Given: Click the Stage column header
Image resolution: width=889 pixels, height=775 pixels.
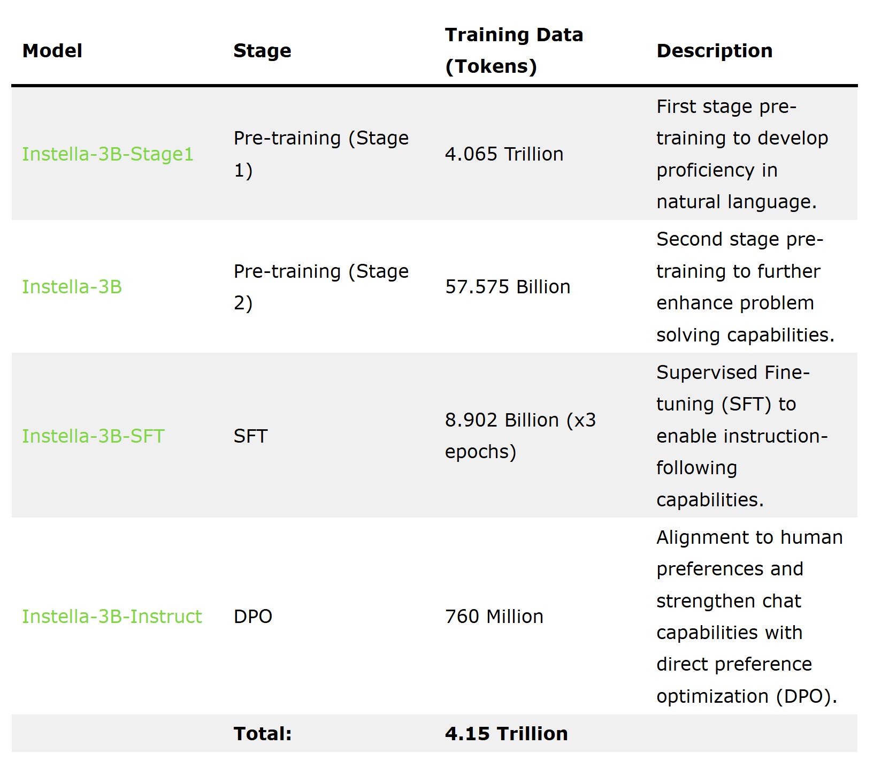Looking at the screenshot, I should click(x=262, y=51).
